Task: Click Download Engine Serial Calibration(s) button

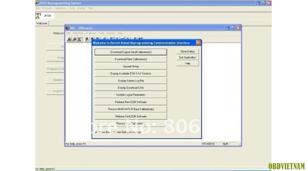Action: [x=131, y=52]
